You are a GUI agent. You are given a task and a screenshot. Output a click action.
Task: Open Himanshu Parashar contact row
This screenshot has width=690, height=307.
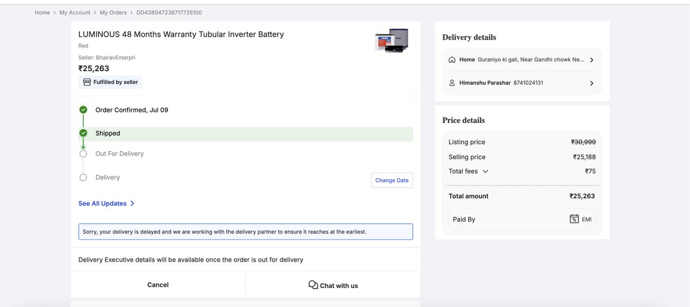[x=522, y=83]
